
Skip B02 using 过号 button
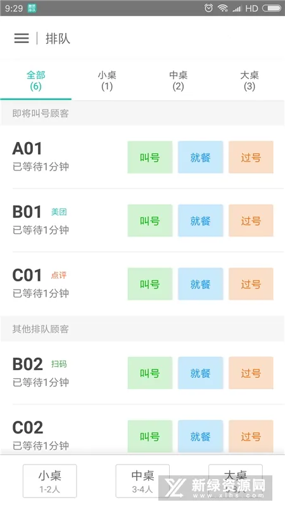251,373
